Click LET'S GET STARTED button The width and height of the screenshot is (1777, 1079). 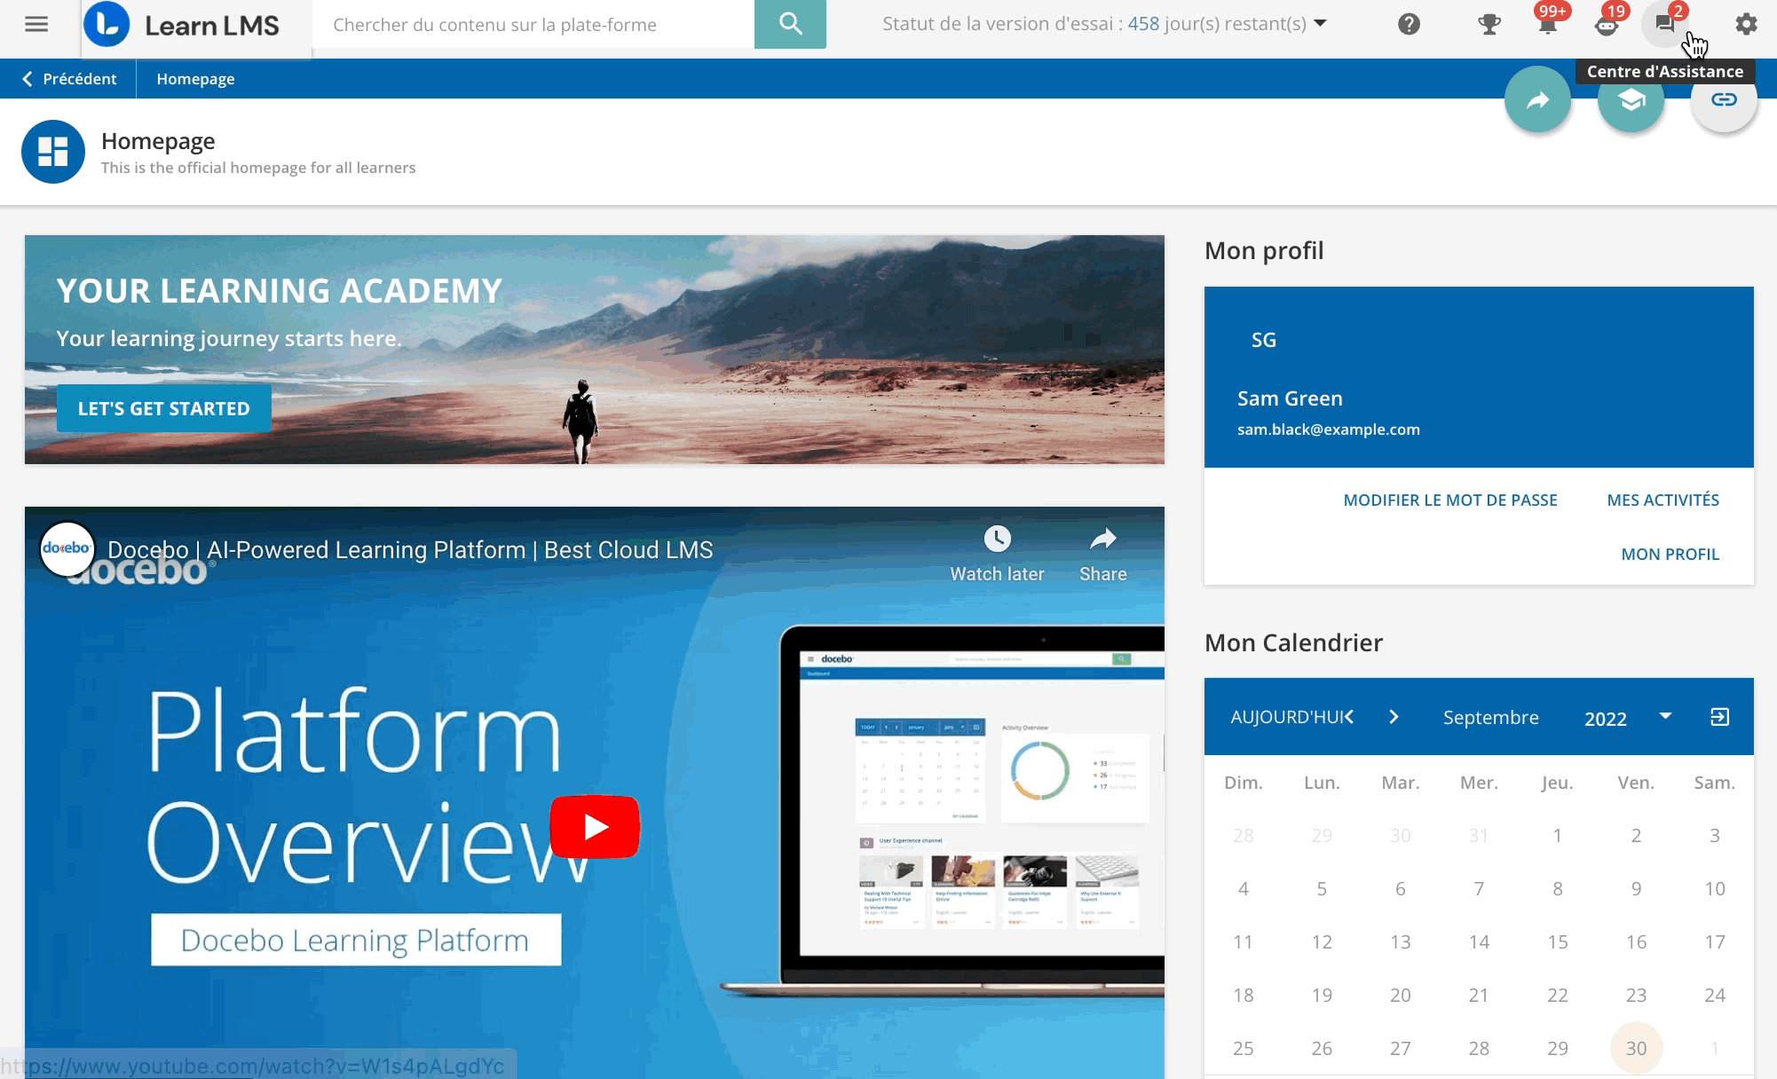[x=164, y=408]
